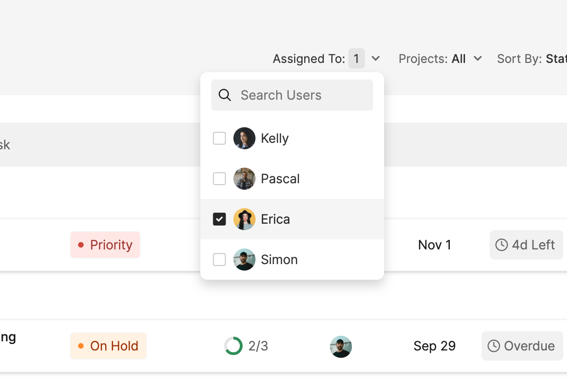
Task: Click Erica's avatar in the list
Action: [244, 219]
